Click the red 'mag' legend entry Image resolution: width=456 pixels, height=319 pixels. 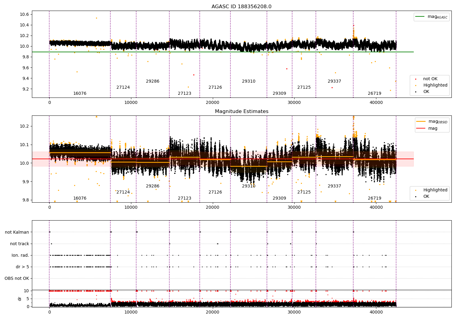click(x=427, y=129)
